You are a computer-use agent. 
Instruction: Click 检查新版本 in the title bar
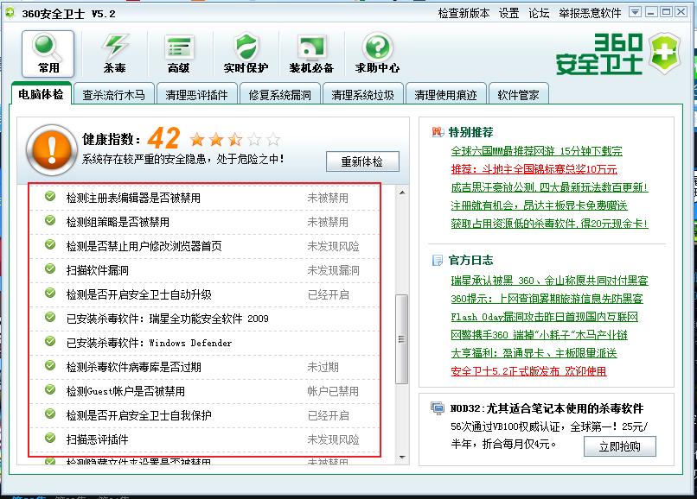tap(464, 13)
